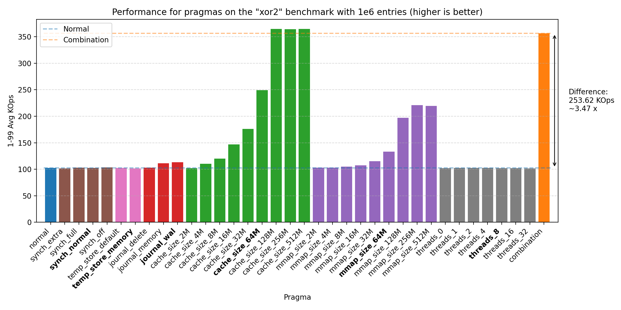Click the mmap_size_256M purple bar

(417, 164)
